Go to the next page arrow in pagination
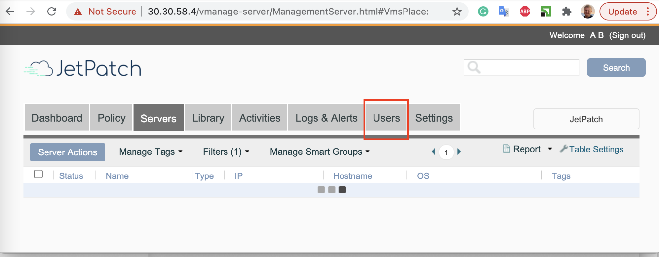Viewport: 659px width, 257px height. click(459, 152)
